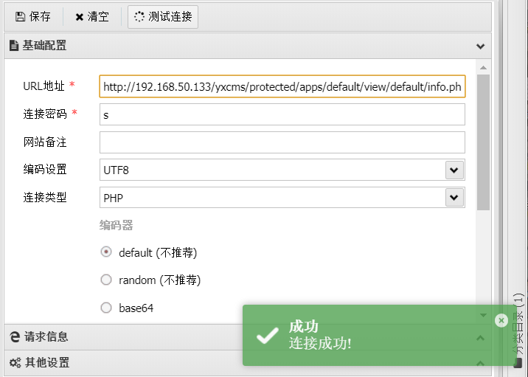Image resolution: width=528 pixels, height=377 pixels.
Task: Click the basic config document icon
Action: 13,46
